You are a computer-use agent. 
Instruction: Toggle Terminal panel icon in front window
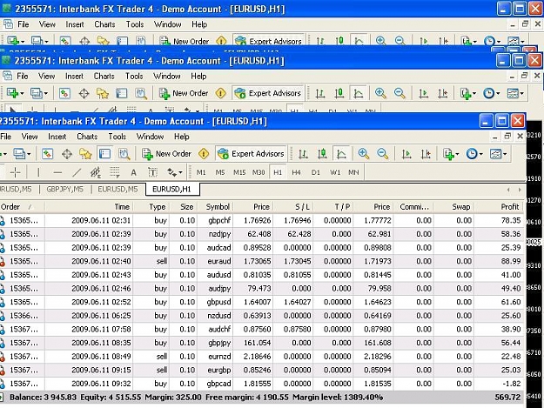coord(104,154)
